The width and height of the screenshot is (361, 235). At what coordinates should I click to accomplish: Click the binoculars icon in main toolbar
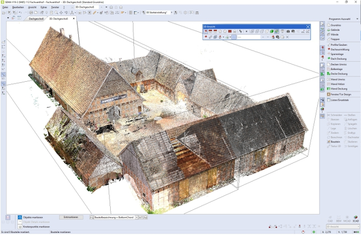pos(197,13)
